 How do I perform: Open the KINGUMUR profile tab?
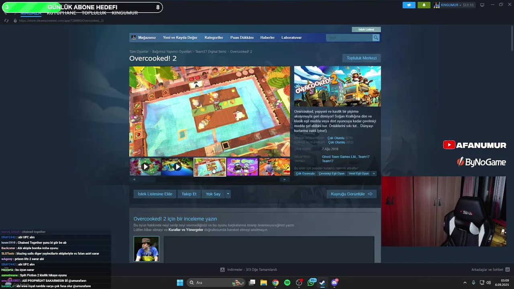click(124, 13)
